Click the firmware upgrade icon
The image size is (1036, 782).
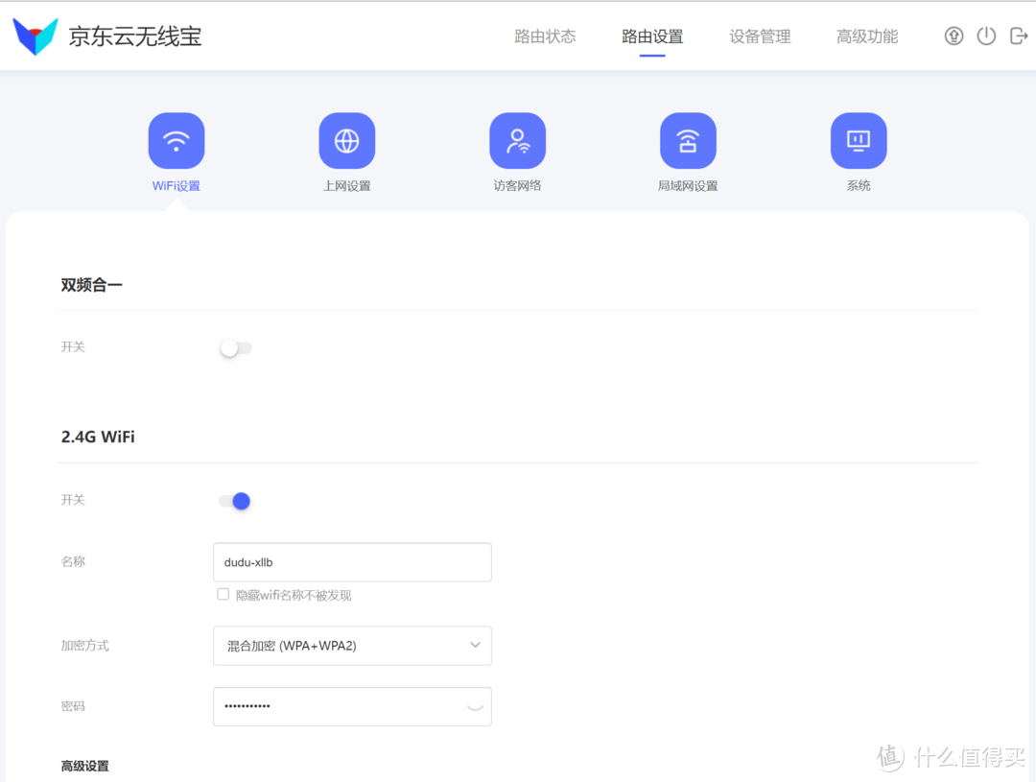click(x=954, y=36)
